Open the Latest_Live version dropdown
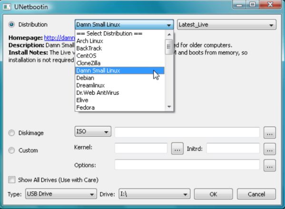The image size is (285, 209). (226, 25)
